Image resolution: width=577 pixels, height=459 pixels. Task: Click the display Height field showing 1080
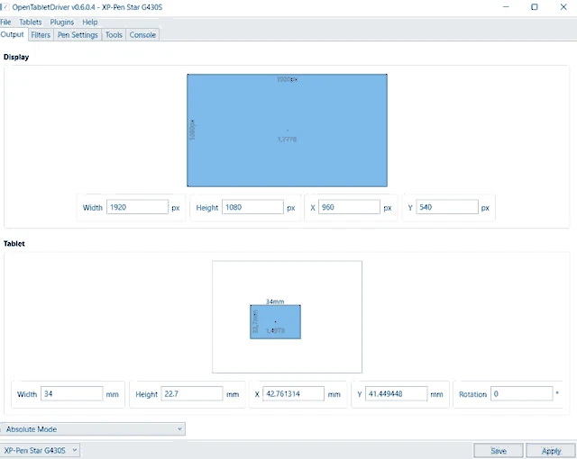252,207
